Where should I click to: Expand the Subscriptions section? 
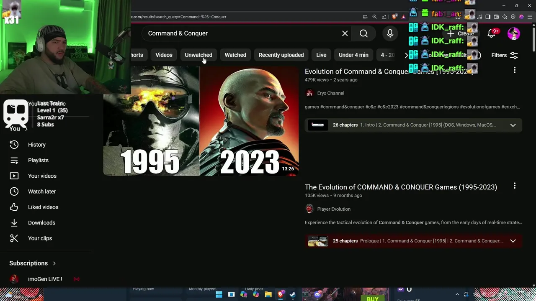coord(33,263)
